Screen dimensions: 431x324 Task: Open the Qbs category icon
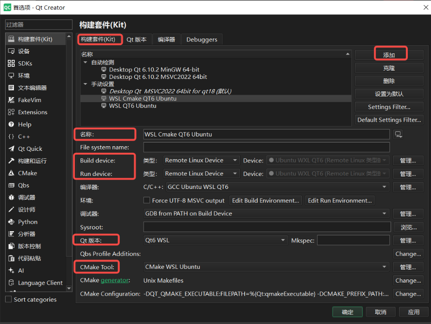point(11,185)
